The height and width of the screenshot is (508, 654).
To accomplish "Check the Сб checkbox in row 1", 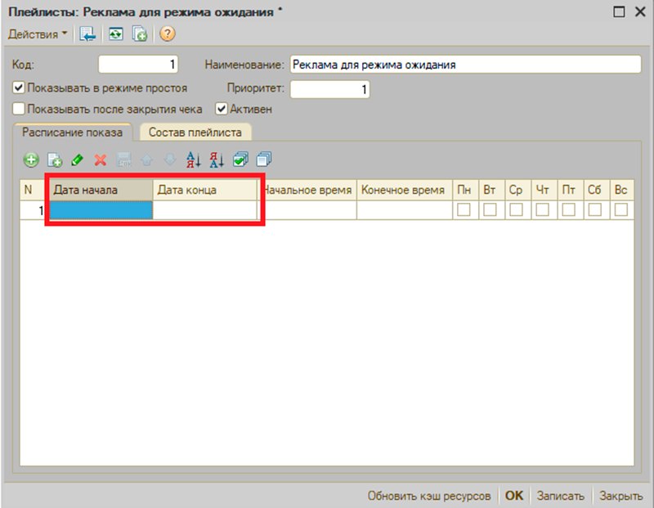I will click(595, 209).
